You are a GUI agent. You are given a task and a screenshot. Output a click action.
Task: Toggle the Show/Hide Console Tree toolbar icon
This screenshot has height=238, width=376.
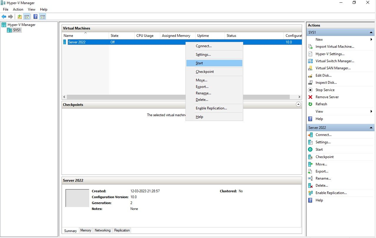coord(26,17)
